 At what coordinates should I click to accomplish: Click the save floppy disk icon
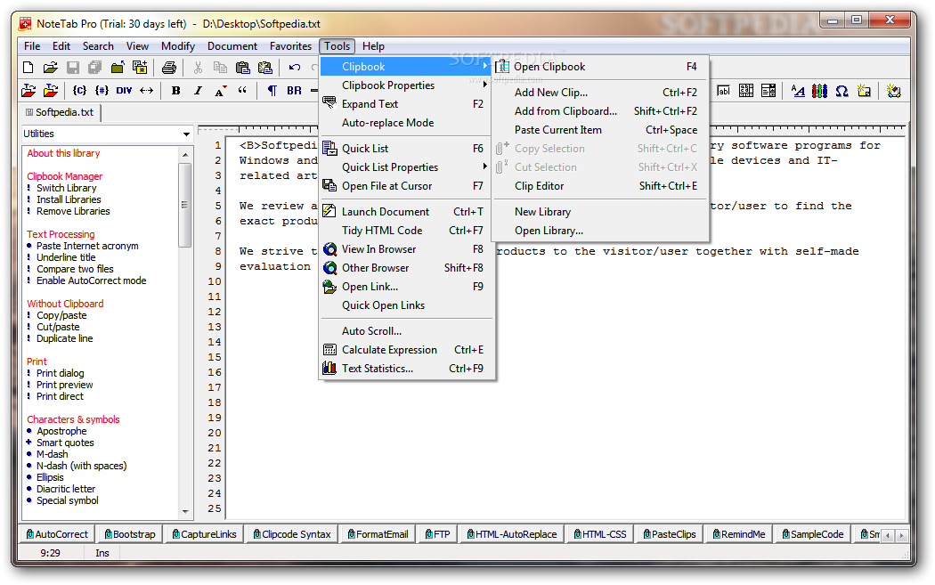73,68
